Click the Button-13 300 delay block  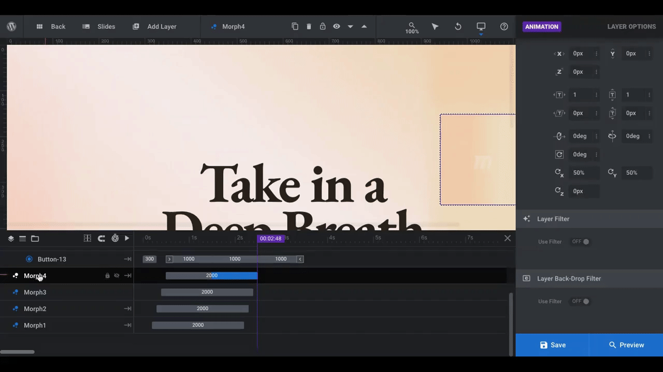tap(150, 259)
